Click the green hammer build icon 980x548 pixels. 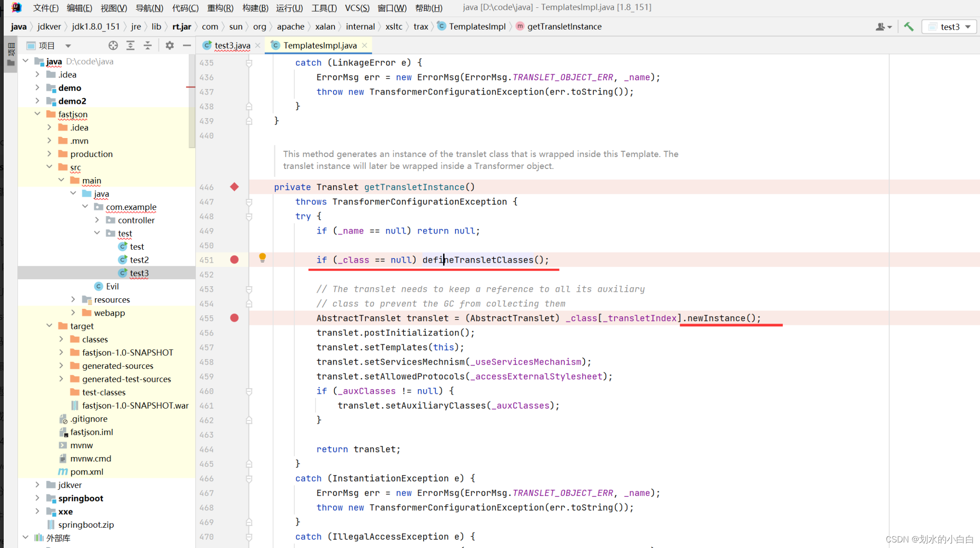coord(908,27)
